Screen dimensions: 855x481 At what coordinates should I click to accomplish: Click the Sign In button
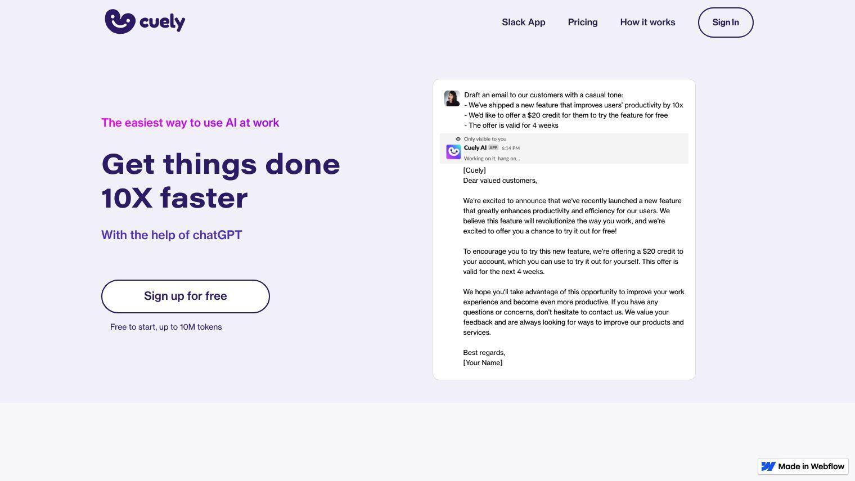click(x=726, y=23)
